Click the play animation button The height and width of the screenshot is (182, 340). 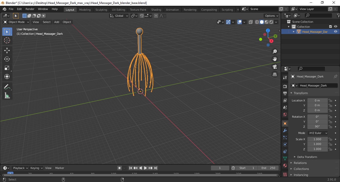tap(145, 168)
